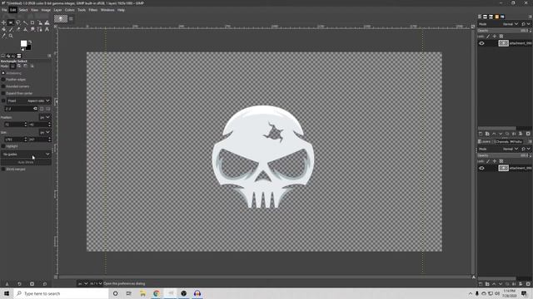Toggle Antialiasing checkbox

tap(3, 73)
